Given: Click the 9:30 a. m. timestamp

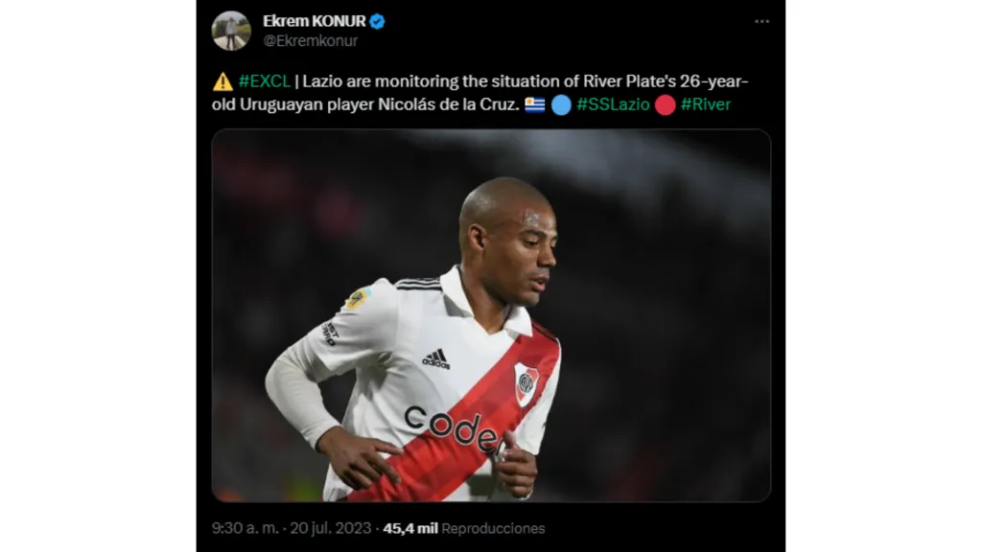Looking at the screenshot, I should pos(245,528).
